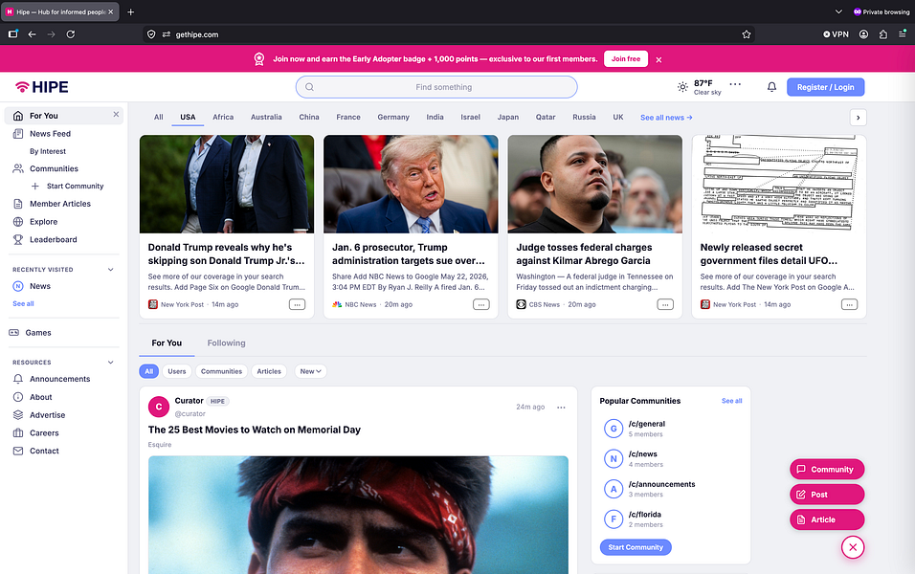The width and height of the screenshot is (915, 574).
Task: Collapse the Recently Visited section
Action: (110, 270)
